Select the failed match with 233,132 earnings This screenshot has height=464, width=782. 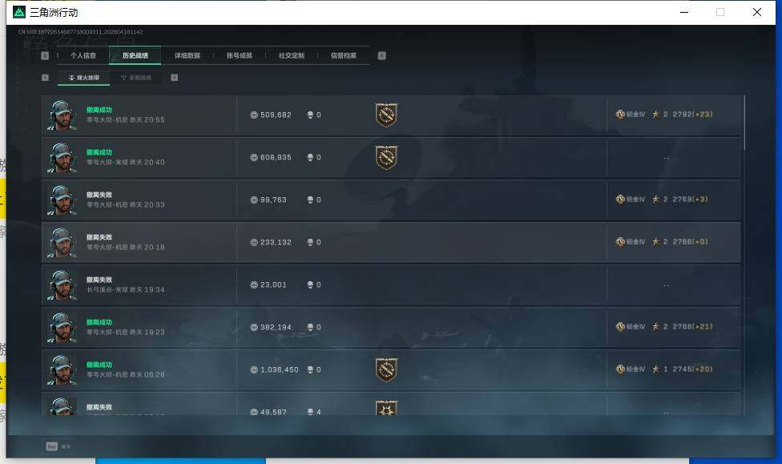coord(391,243)
